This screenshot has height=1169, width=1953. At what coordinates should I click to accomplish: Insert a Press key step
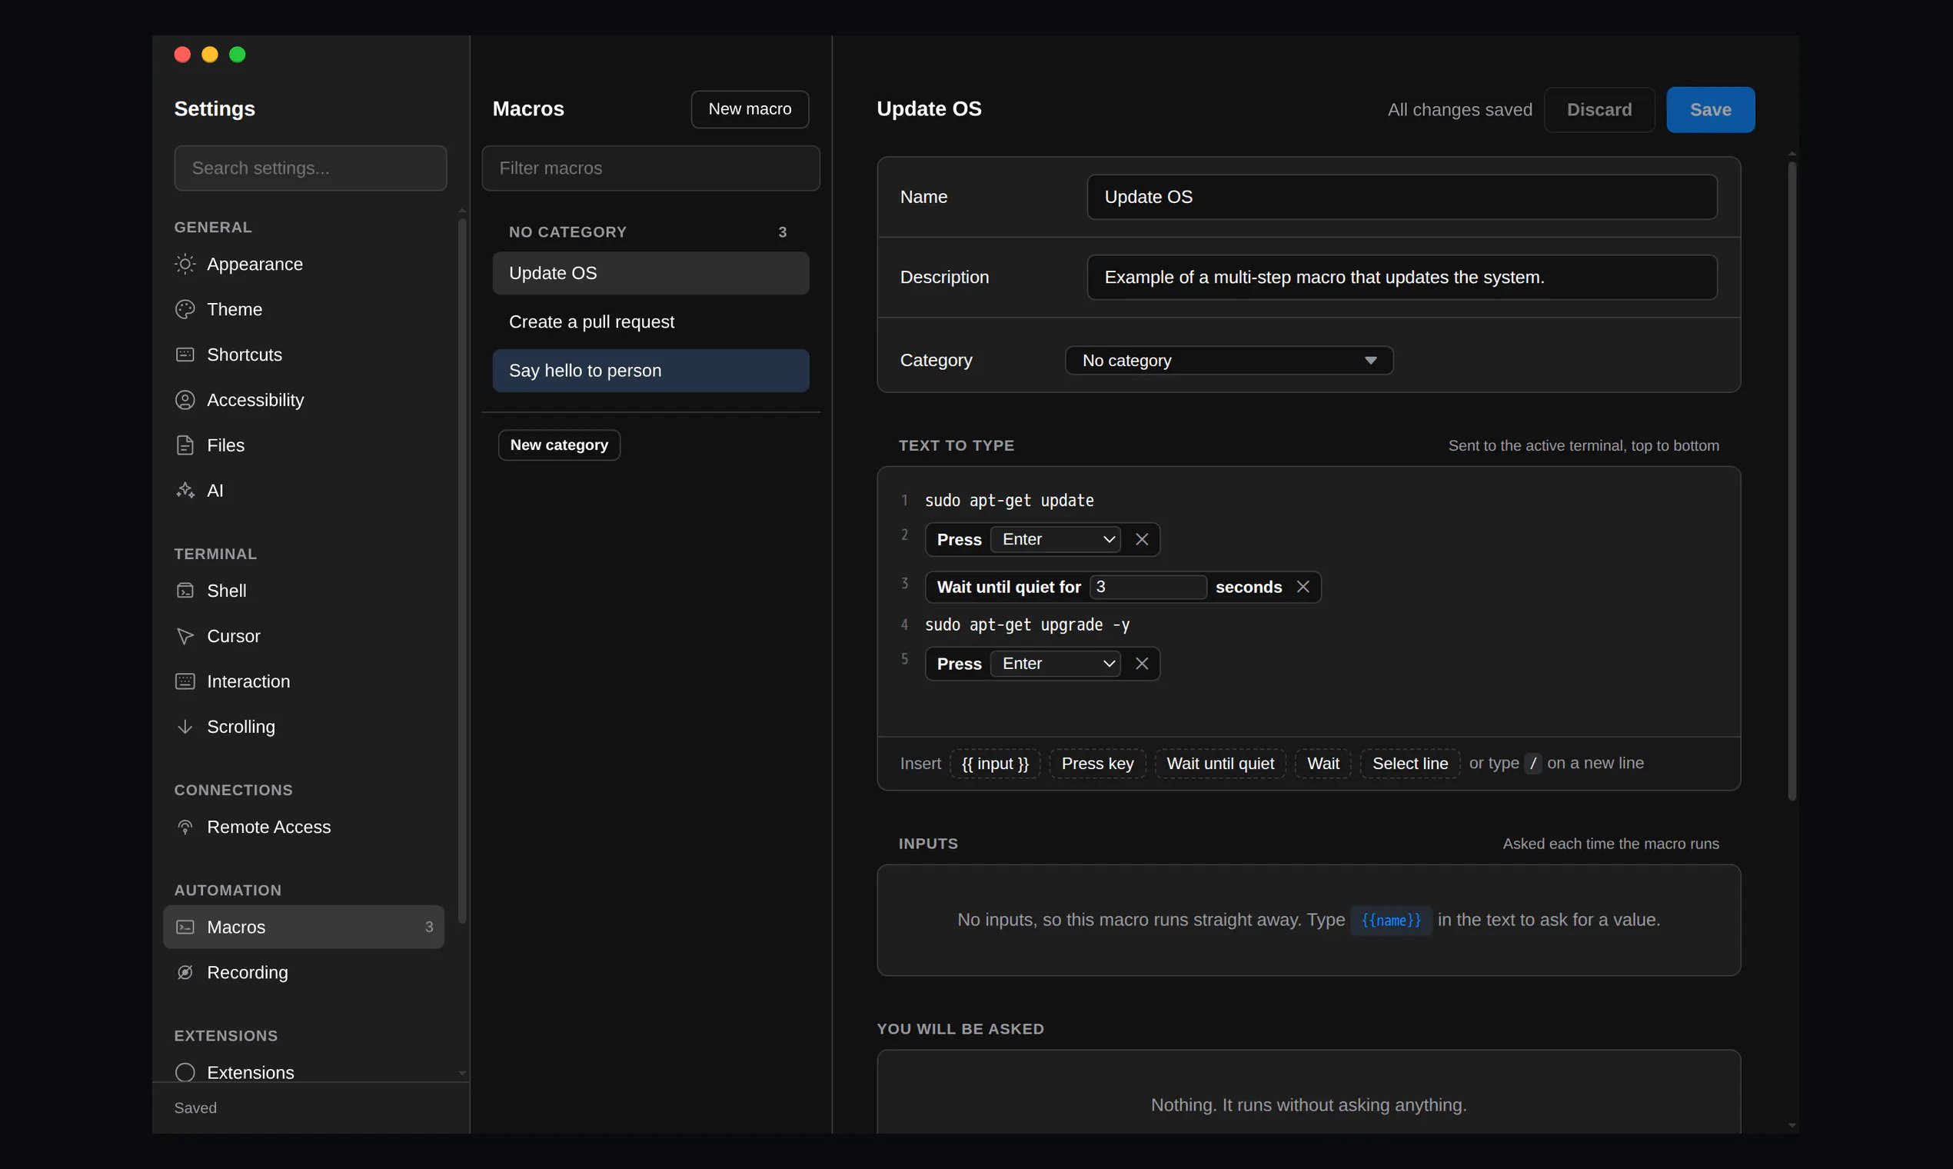[1097, 764]
